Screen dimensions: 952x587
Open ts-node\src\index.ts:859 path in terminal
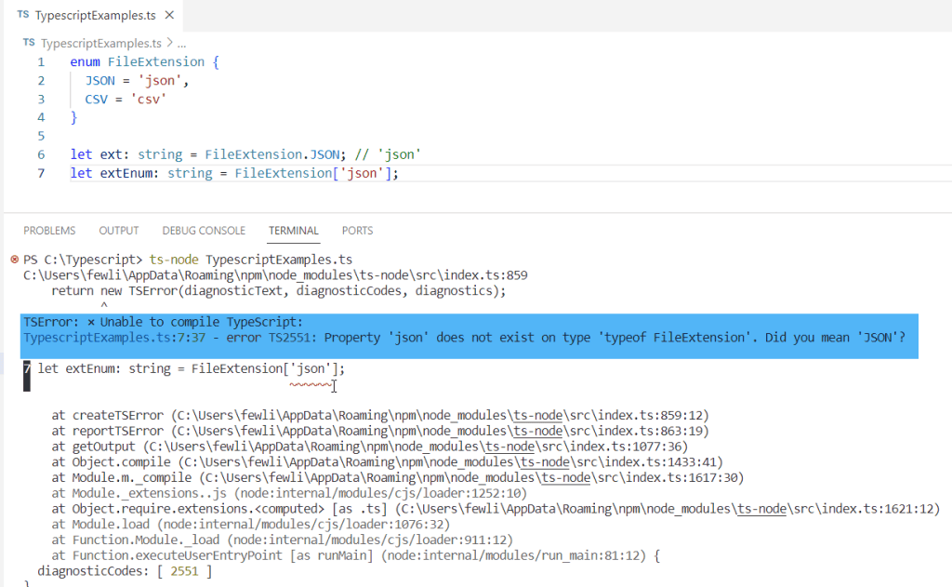[275, 275]
